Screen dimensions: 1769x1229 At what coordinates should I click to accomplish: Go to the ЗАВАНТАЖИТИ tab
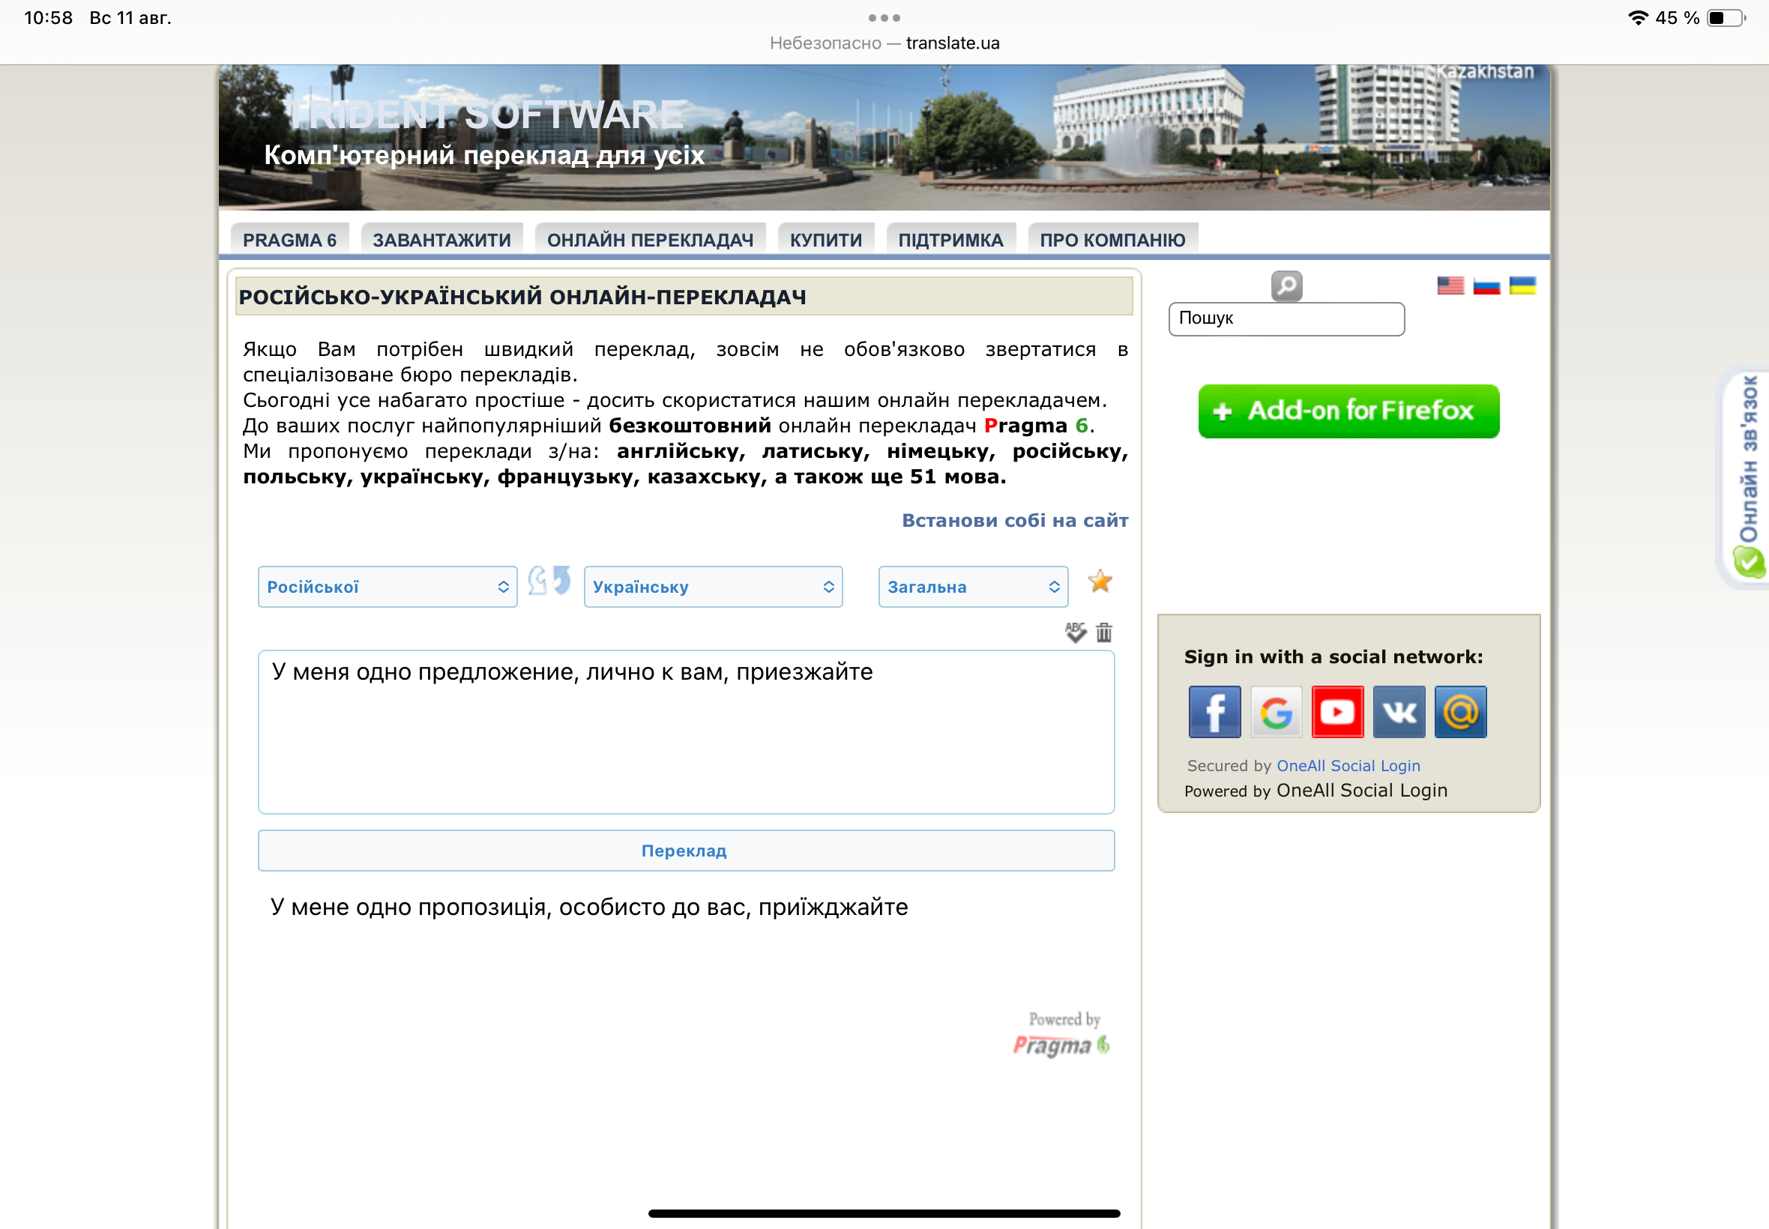pyautogui.click(x=442, y=240)
